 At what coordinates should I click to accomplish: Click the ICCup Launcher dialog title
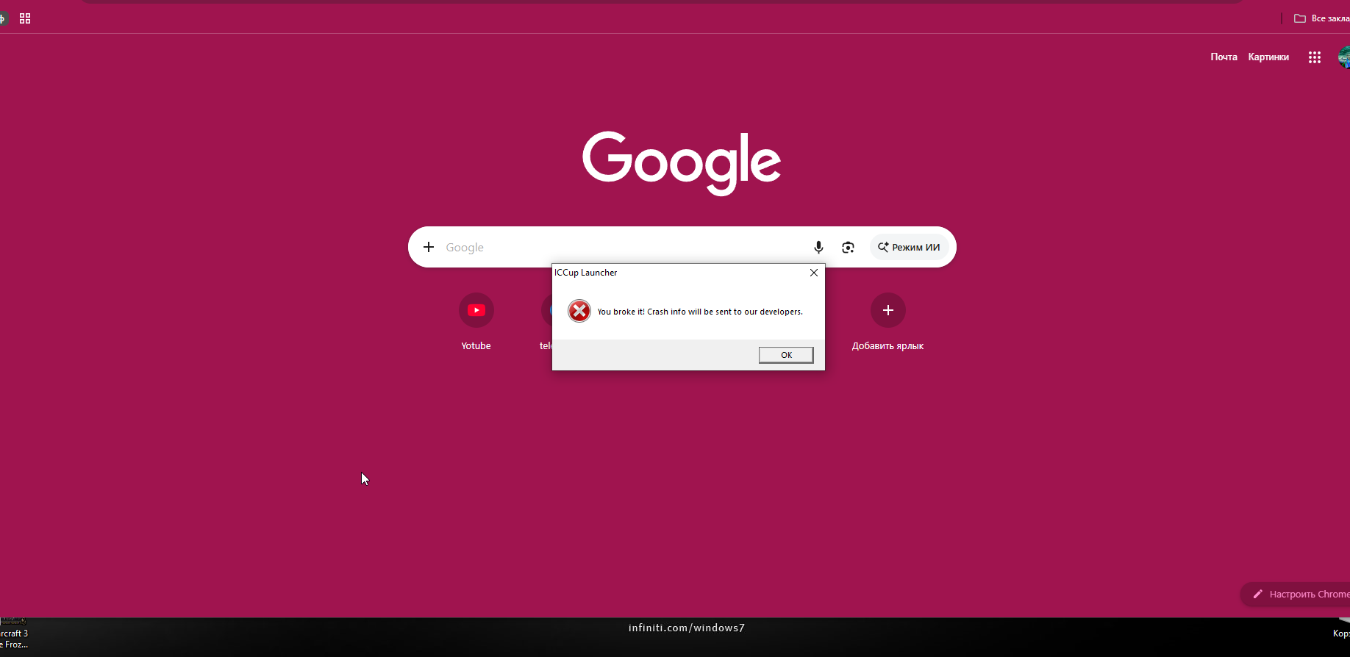[x=585, y=273]
